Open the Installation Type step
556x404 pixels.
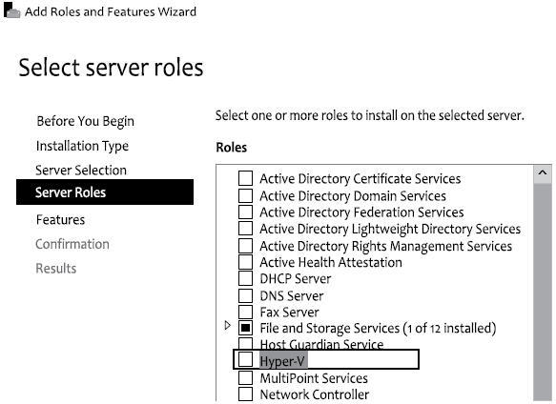pyautogui.click(x=82, y=146)
